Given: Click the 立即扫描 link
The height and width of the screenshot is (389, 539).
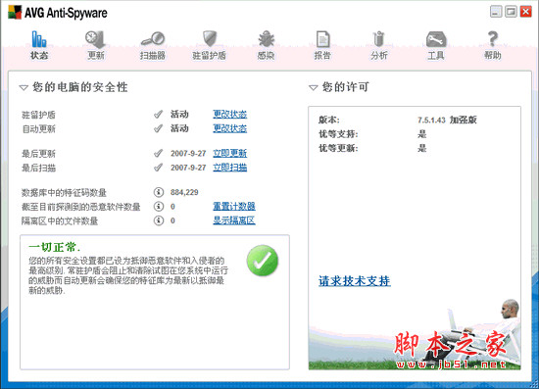Looking at the screenshot, I should [230, 168].
